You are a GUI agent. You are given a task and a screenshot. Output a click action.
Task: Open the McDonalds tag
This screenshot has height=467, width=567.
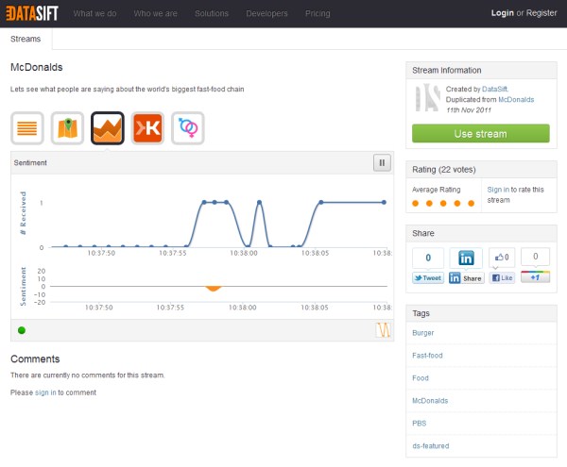(x=430, y=401)
